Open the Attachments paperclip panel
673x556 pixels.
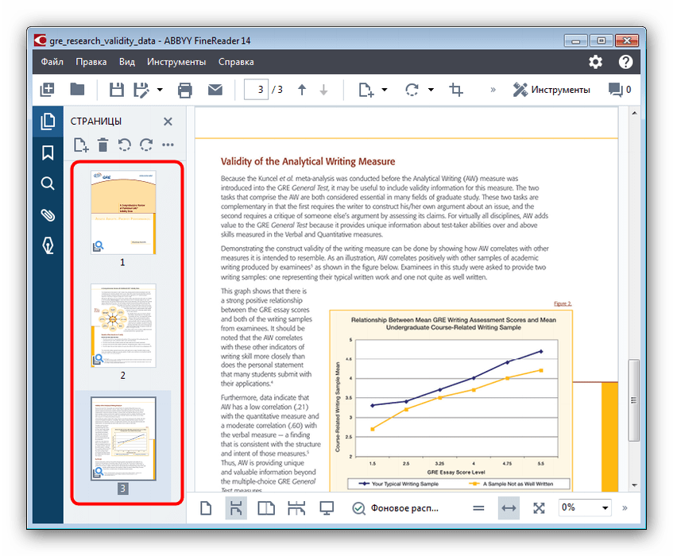point(48,215)
